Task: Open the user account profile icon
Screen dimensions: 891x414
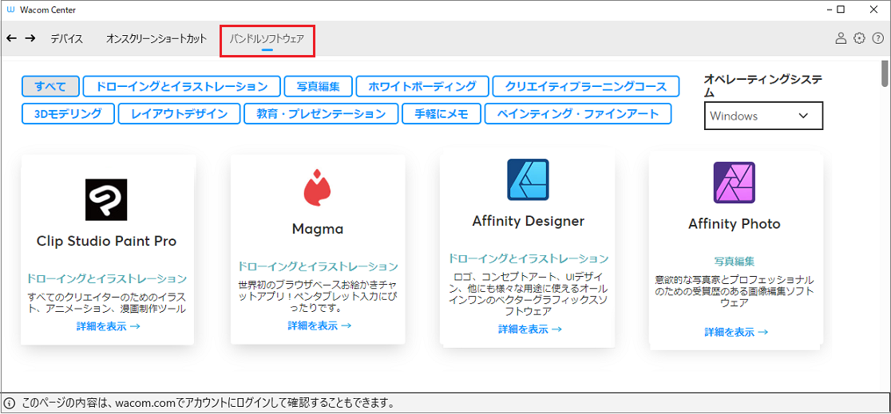Action: point(841,38)
